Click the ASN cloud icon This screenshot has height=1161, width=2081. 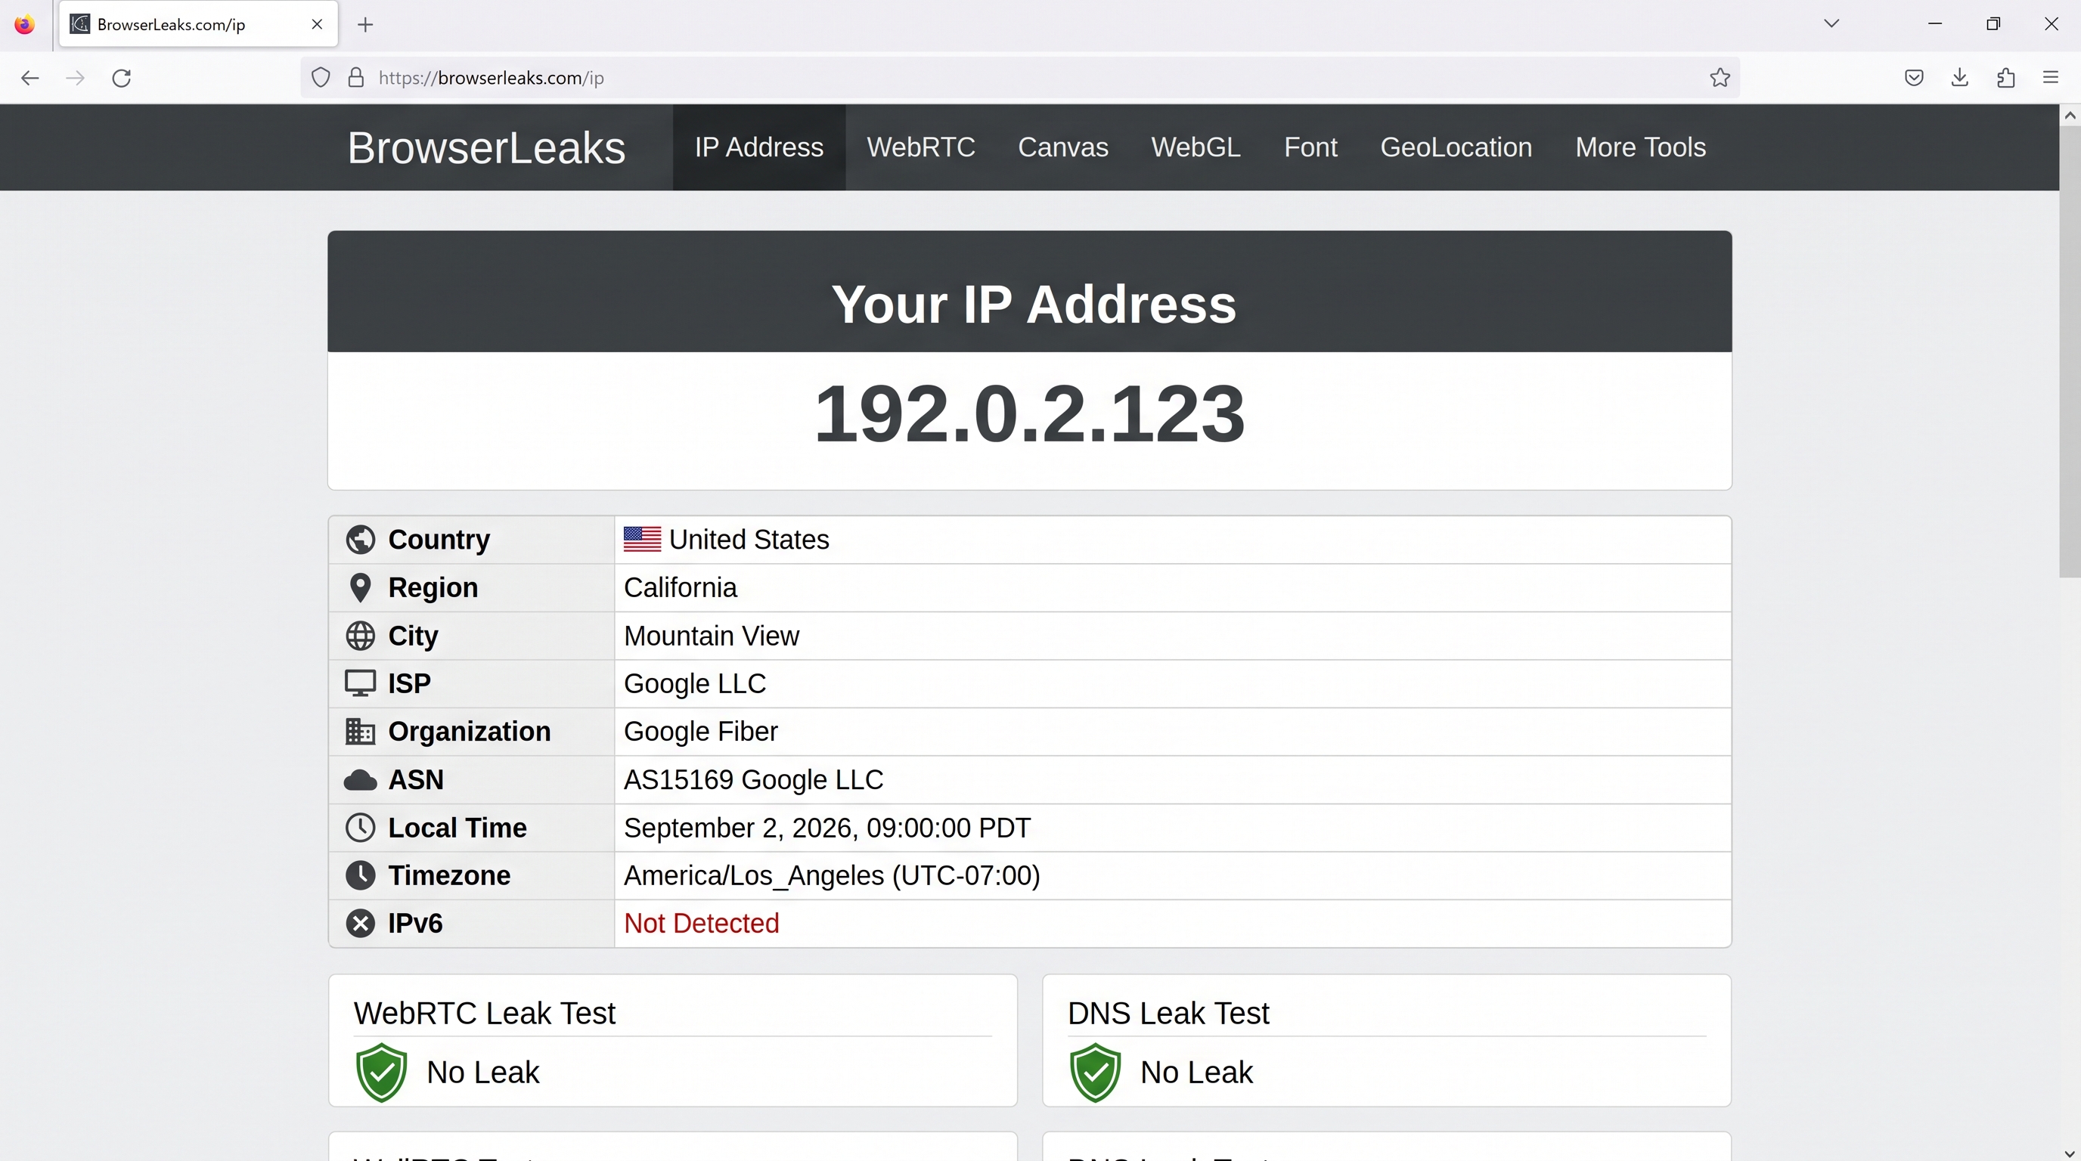360,780
